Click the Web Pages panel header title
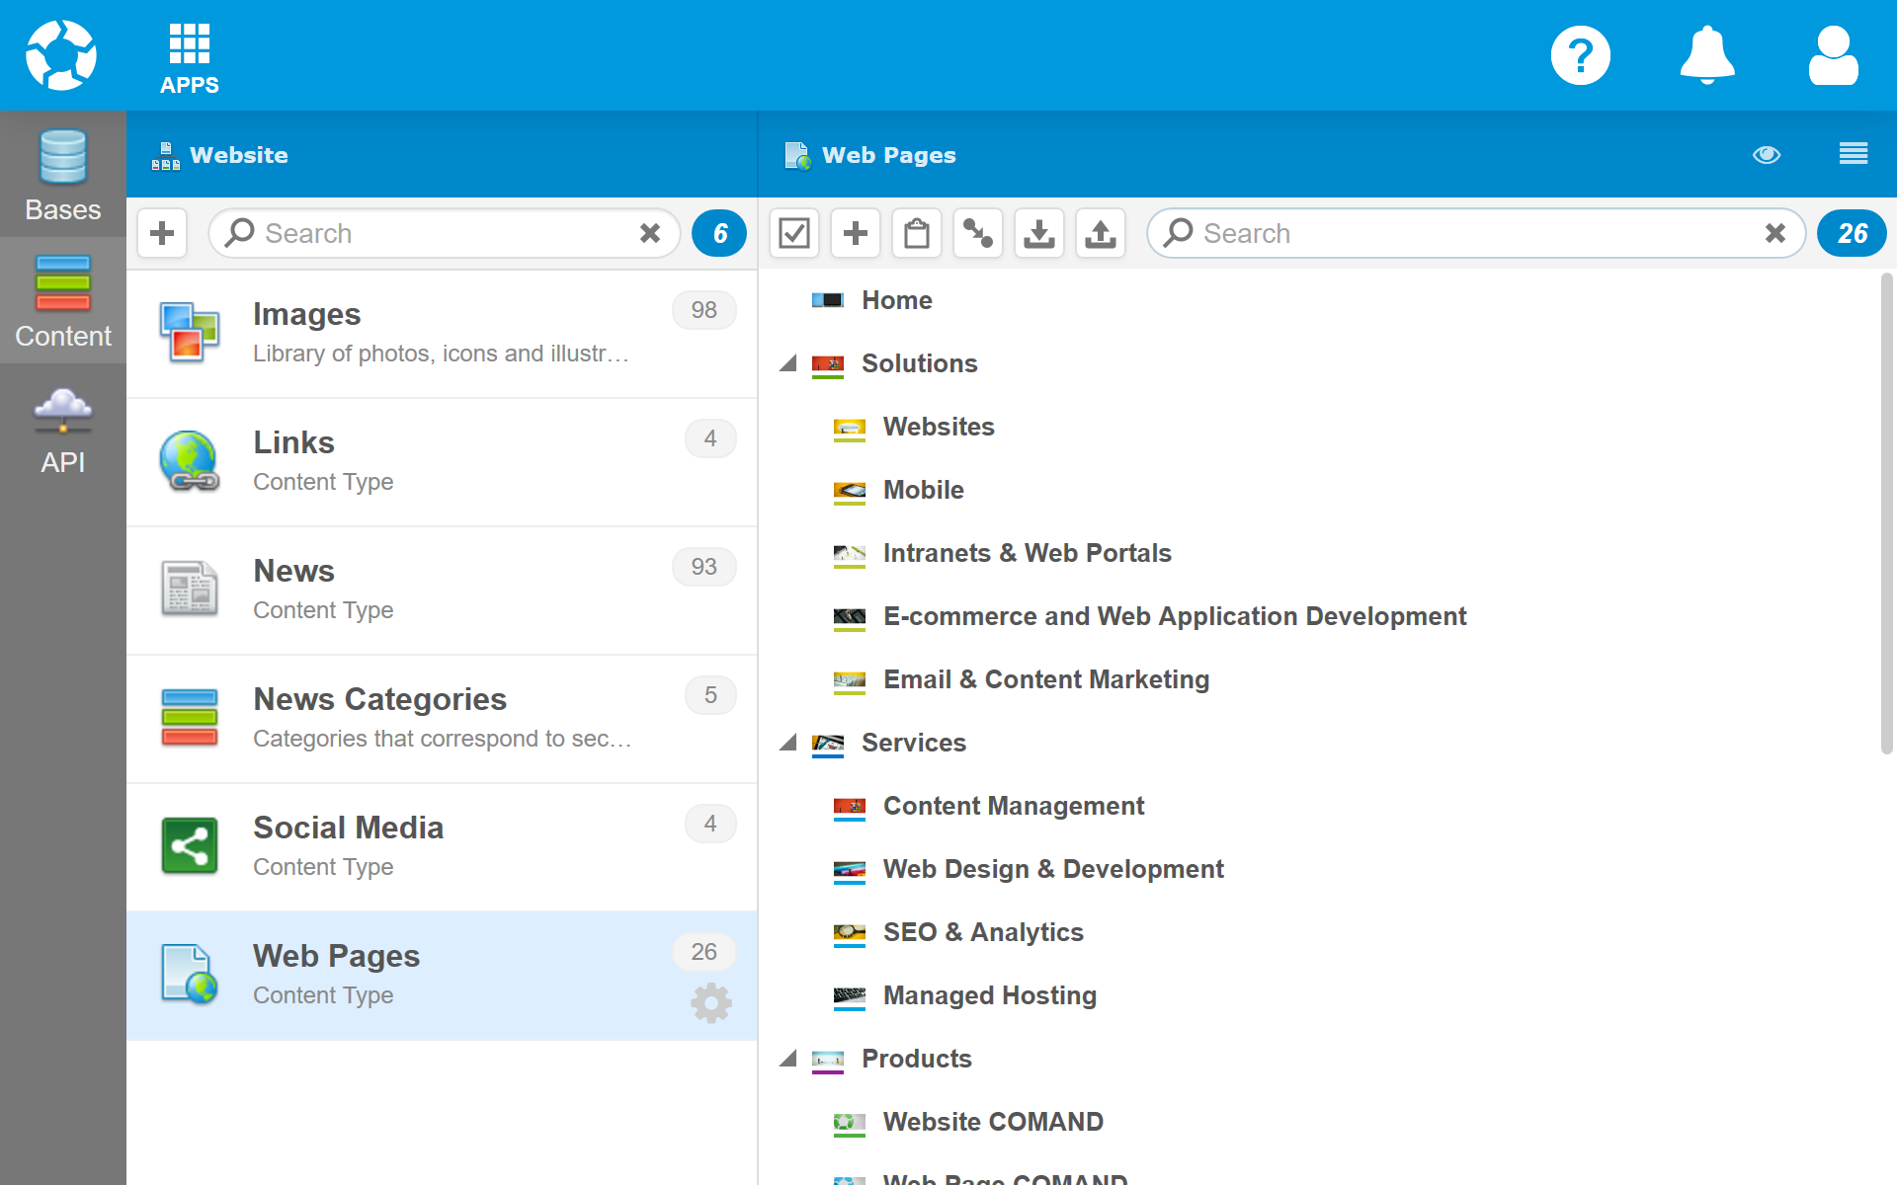 (889, 155)
